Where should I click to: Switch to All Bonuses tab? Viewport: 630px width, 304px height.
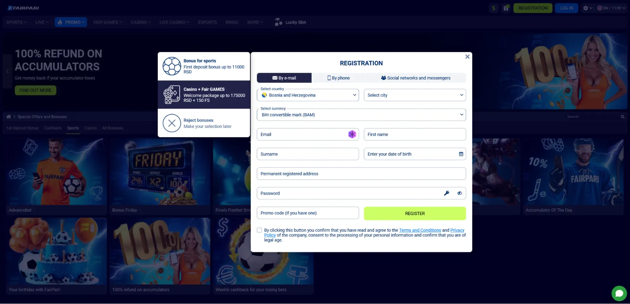click(x=113, y=128)
